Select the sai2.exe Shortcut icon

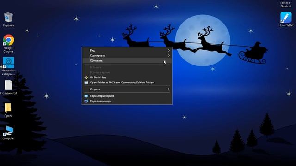[x=286, y=4]
